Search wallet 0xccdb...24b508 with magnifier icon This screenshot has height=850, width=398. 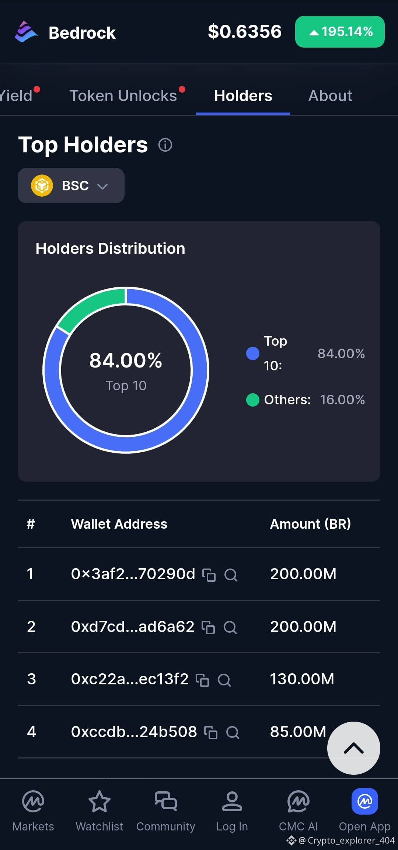click(x=233, y=732)
